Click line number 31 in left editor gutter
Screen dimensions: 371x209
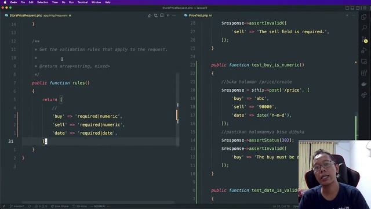click(x=11, y=141)
